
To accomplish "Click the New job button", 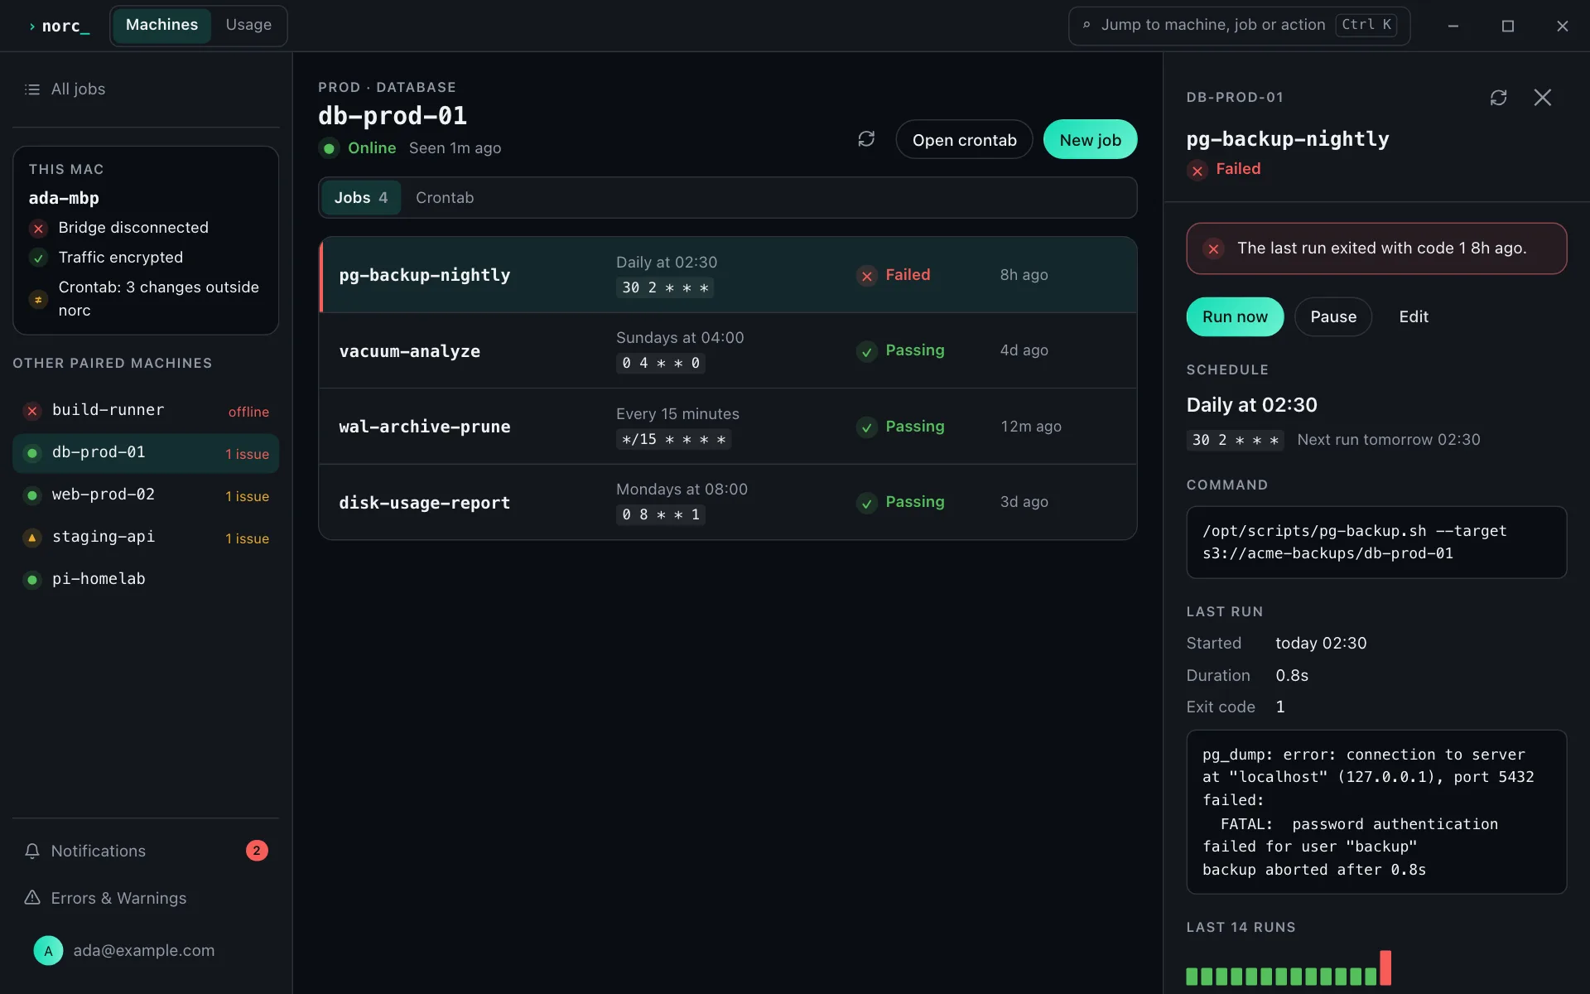I will click(1090, 139).
